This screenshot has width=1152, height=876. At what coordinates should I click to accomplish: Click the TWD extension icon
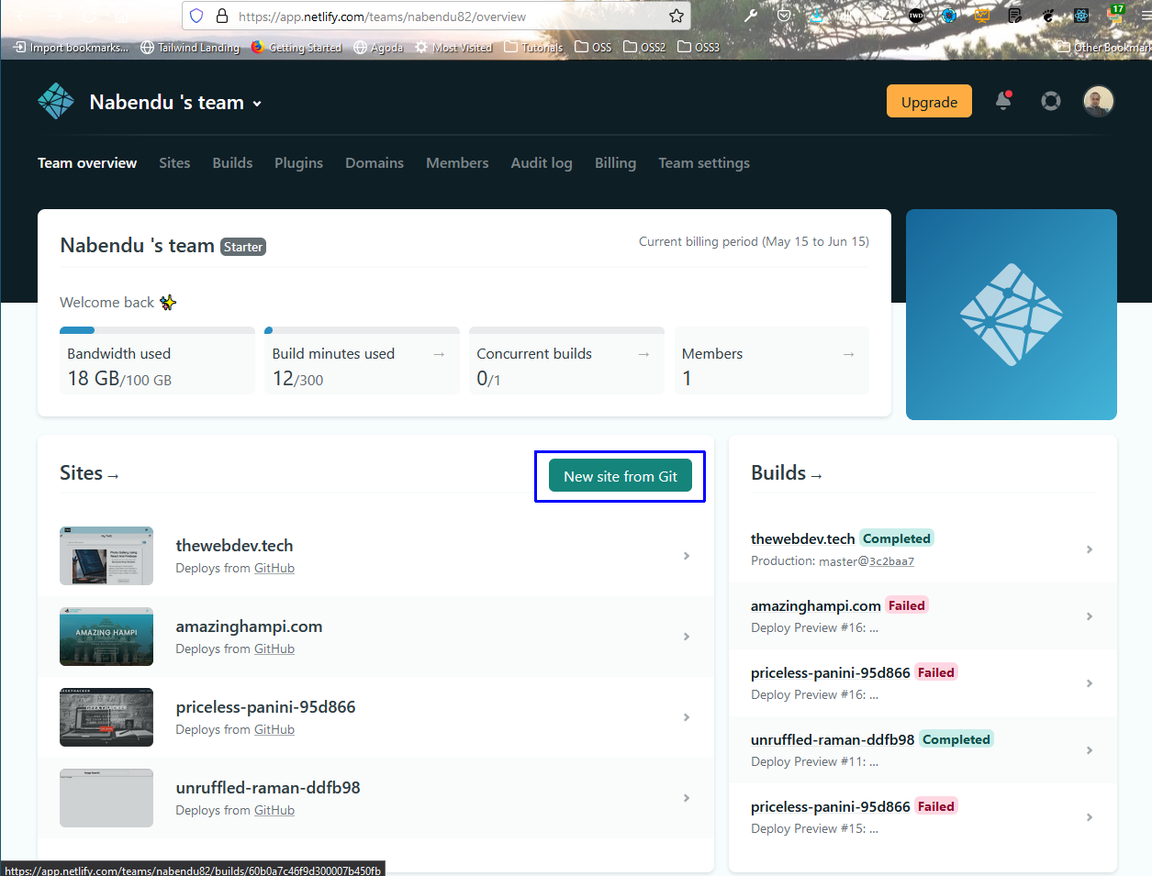coord(916,16)
